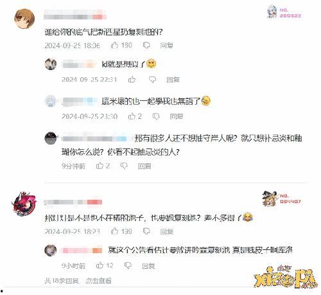Like the reply posted at 22:31
The width and height of the screenshot is (321, 295).
pyautogui.click(x=132, y=80)
